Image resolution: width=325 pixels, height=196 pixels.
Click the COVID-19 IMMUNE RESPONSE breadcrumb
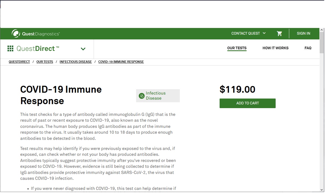coord(121,62)
